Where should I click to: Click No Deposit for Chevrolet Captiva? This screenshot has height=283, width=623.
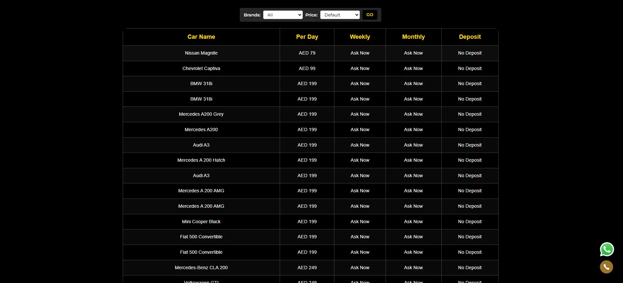pyautogui.click(x=470, y=68)
